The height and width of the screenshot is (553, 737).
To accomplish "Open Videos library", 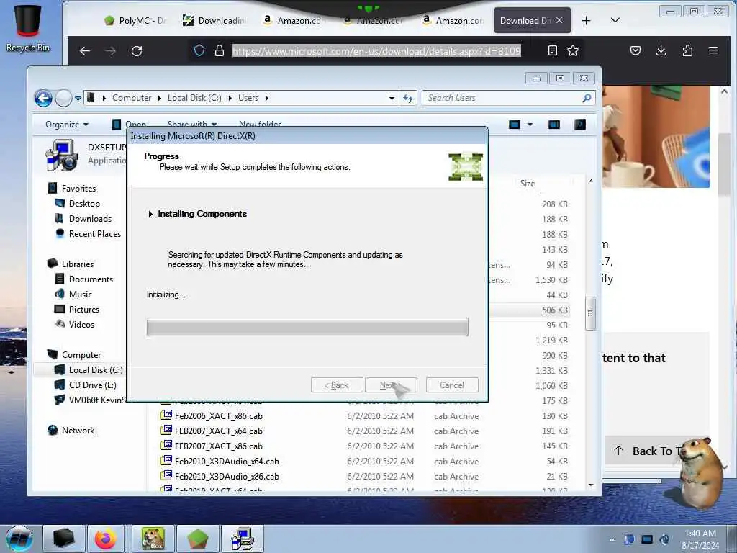I will pos(81,324).
